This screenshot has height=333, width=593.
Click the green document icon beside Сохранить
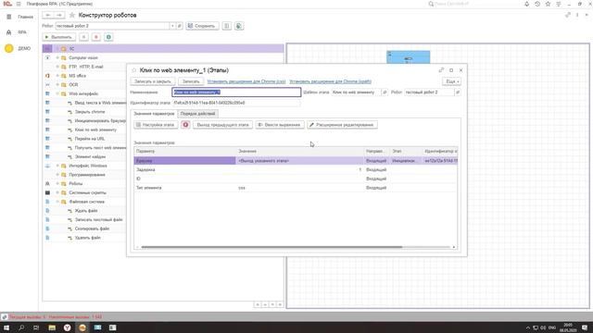pyautogui.click(x=239, y=26)
